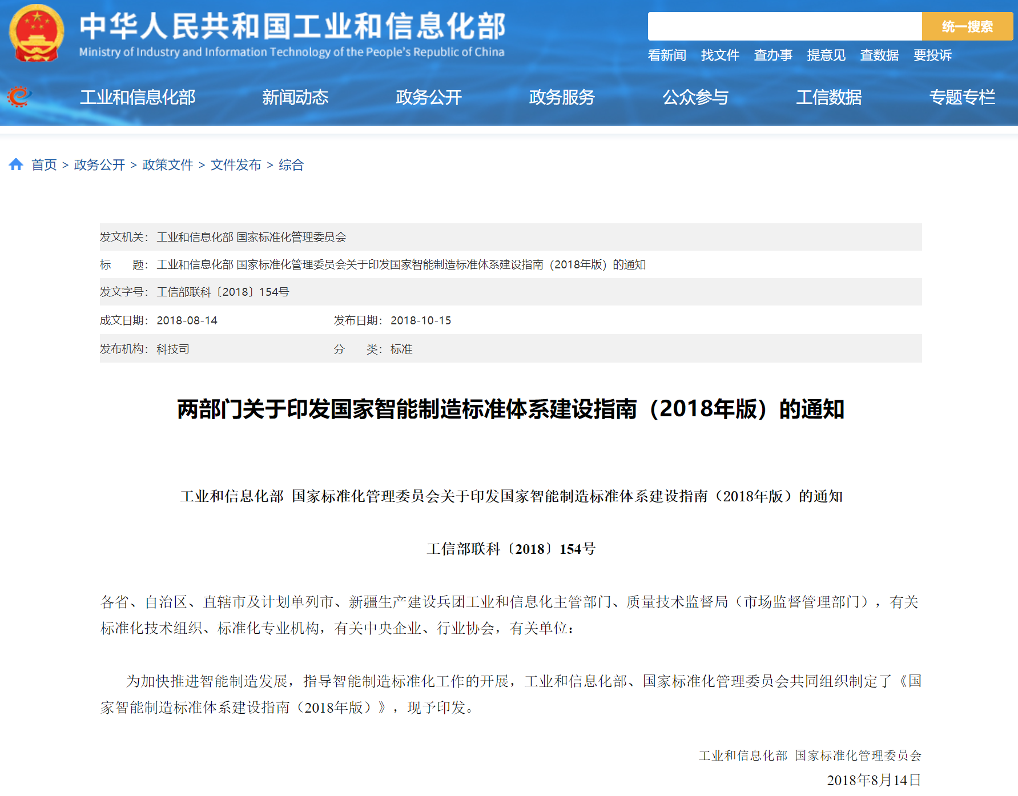Open the 要投诉 quick link

coord(932,55)
